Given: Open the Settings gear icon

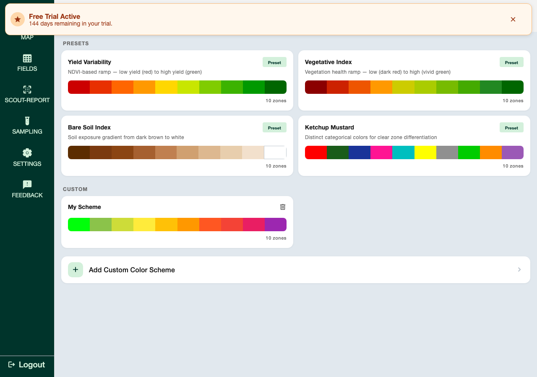Looking at the screenshot, I should [27, 152].
